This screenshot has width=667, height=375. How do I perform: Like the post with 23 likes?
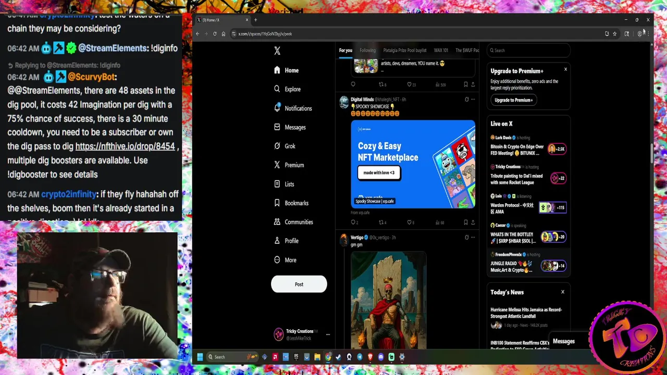411,84
